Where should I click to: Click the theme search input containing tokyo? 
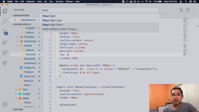tap(99, 10)
